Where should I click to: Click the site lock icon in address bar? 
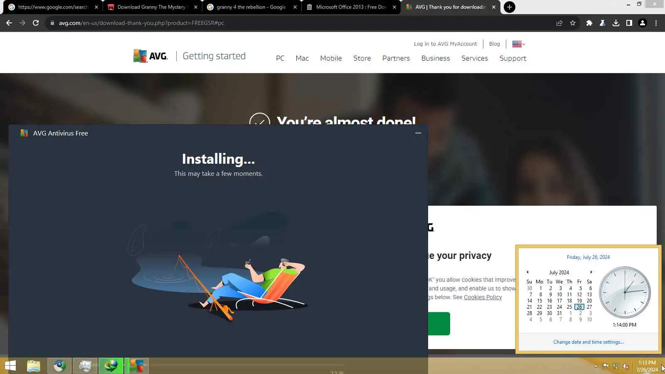pyautogui.click(x=52, y=23)
